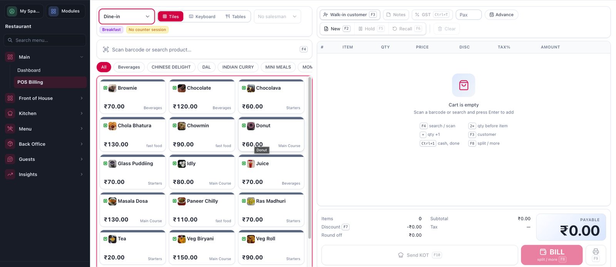
Task: Click the Kitchen chef hat icon
Action: pos(10,113)
